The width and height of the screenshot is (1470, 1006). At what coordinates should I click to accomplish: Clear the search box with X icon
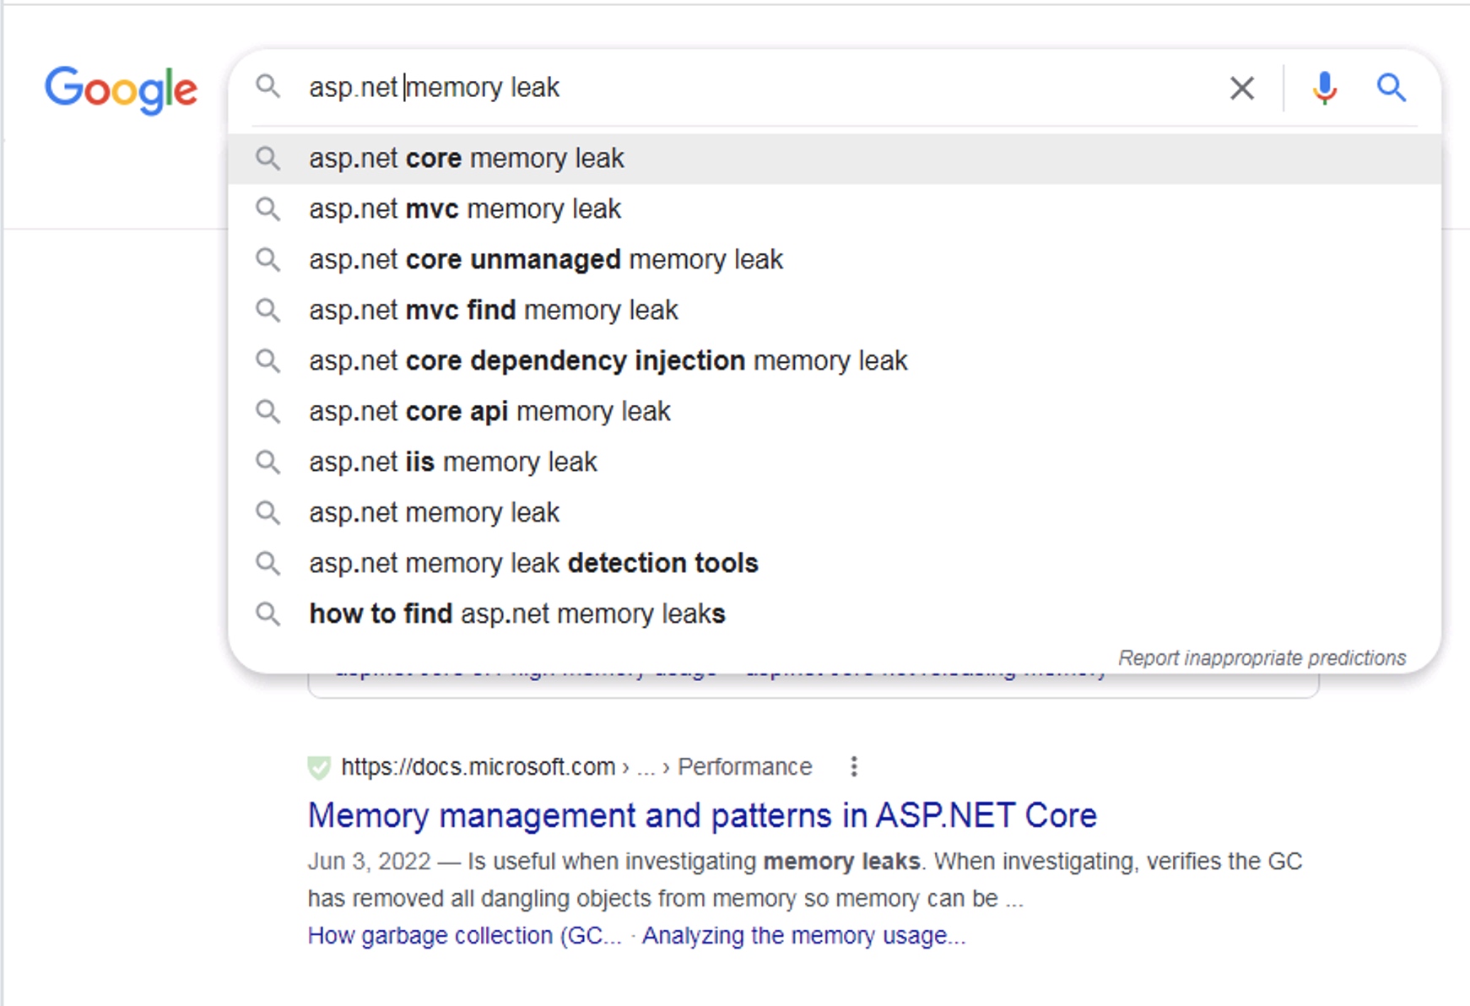[x=1241, y=88]
